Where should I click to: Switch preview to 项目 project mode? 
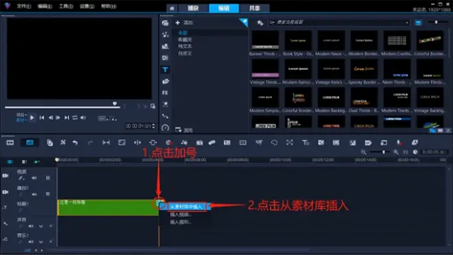21,114
